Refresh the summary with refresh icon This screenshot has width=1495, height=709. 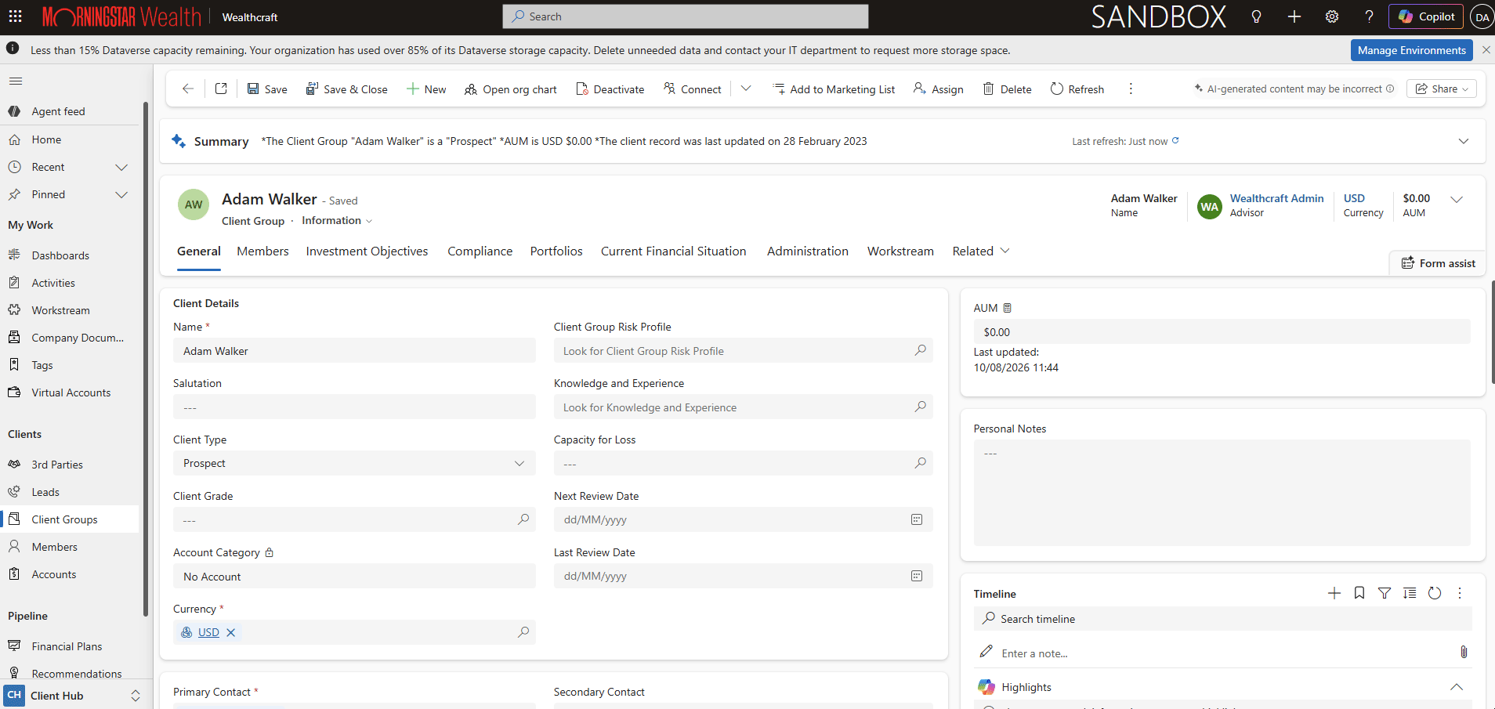pos(1175,141)
